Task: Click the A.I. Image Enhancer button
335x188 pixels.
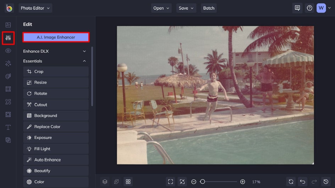Action: point(56,37)
